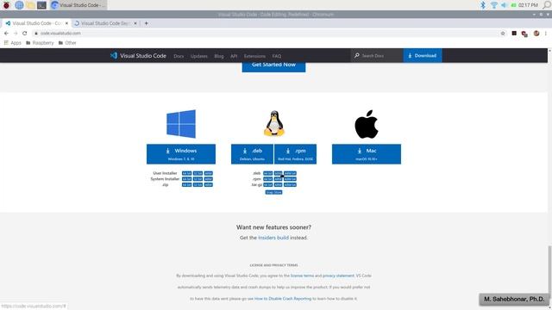Click the clock showing 02:17 PM
Screen dimensions: 552x310
point(528,5)
